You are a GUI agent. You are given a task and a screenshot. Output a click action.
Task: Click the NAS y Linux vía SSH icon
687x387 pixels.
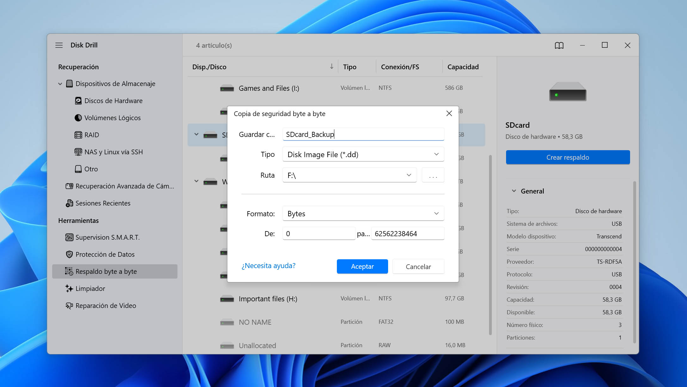(x=78, y=152)
